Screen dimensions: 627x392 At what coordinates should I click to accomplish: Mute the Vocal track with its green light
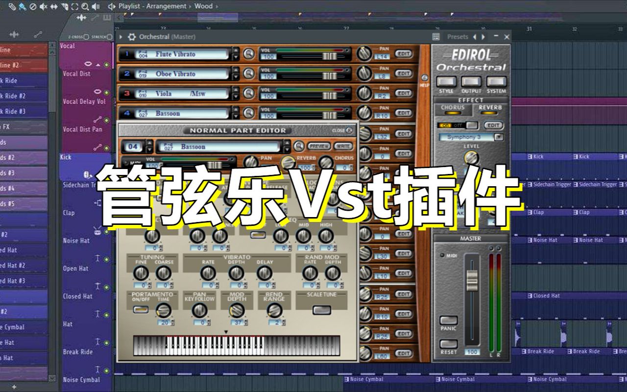coord(106,65)
